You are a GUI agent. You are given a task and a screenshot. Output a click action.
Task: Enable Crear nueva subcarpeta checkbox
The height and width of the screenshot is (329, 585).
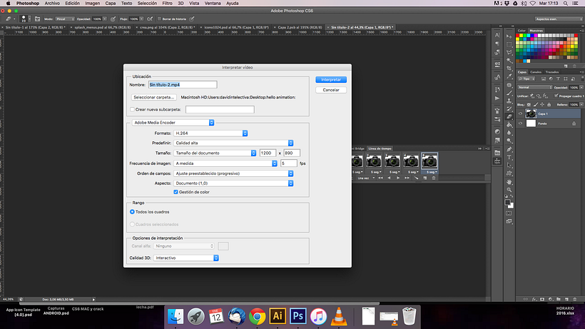coord(132,109)
